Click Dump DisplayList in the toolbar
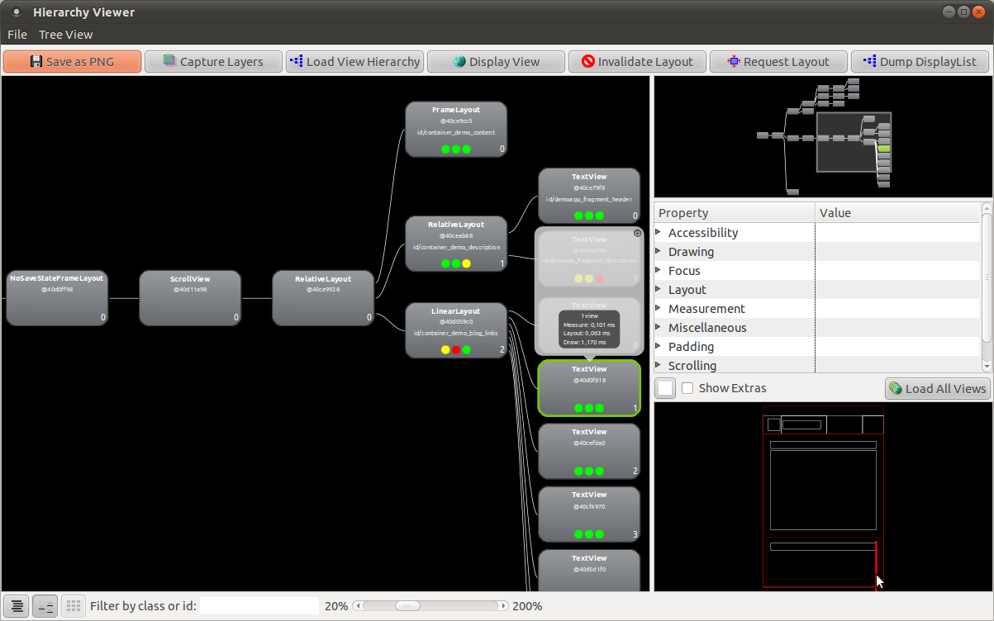The height and width of the screenshot is (621, 994). point(919,62)
